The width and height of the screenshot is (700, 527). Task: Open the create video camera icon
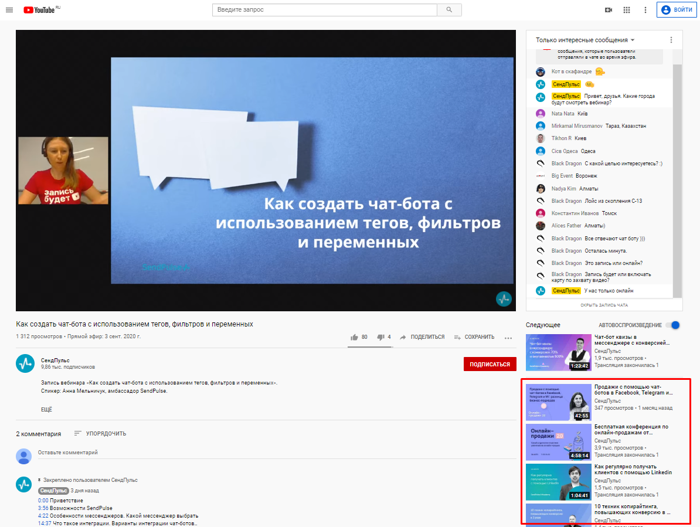point(609,10)
